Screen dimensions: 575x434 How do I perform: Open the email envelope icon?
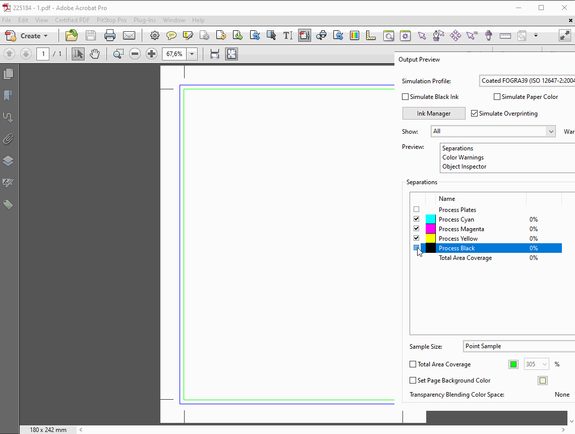point(129,36)
